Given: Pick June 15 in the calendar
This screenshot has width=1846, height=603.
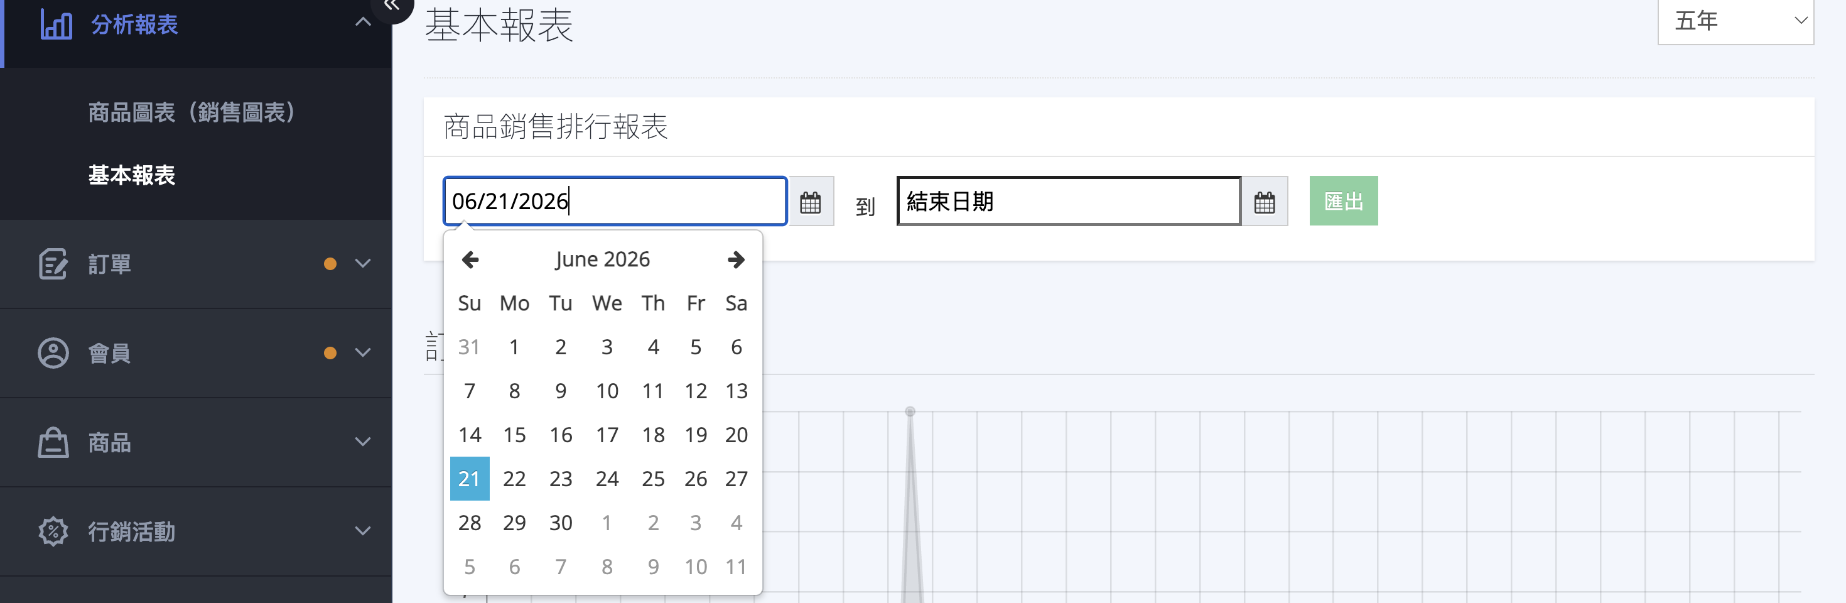Looking at the screenshot, I should click(514, 435).
